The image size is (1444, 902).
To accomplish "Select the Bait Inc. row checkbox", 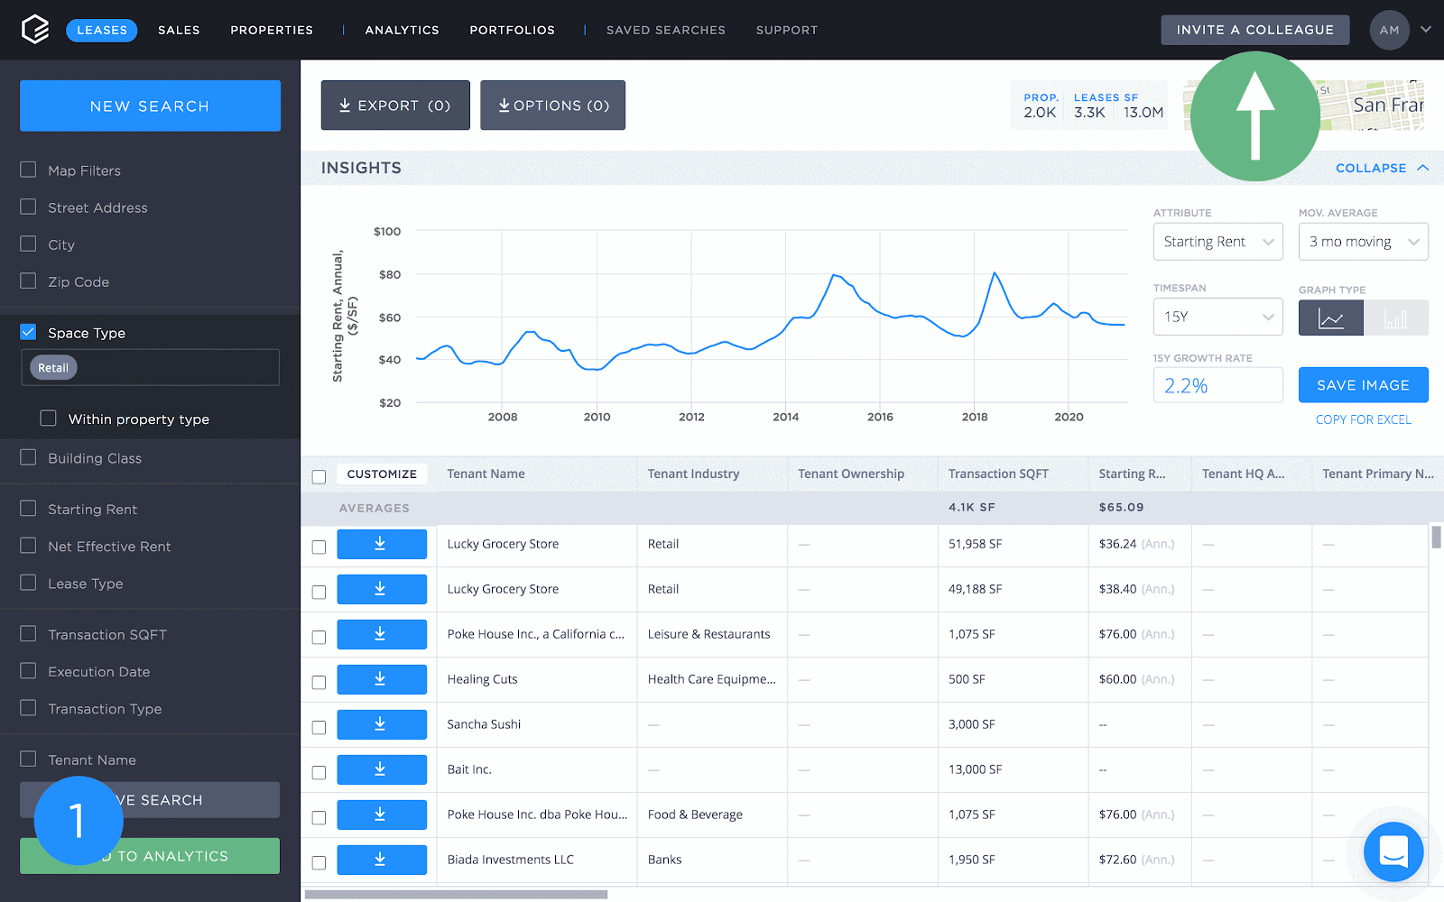I will pos(319,772).
